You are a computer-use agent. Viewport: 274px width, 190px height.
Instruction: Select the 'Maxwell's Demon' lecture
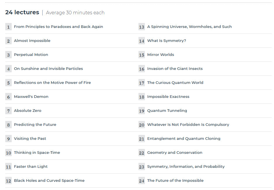31,96
